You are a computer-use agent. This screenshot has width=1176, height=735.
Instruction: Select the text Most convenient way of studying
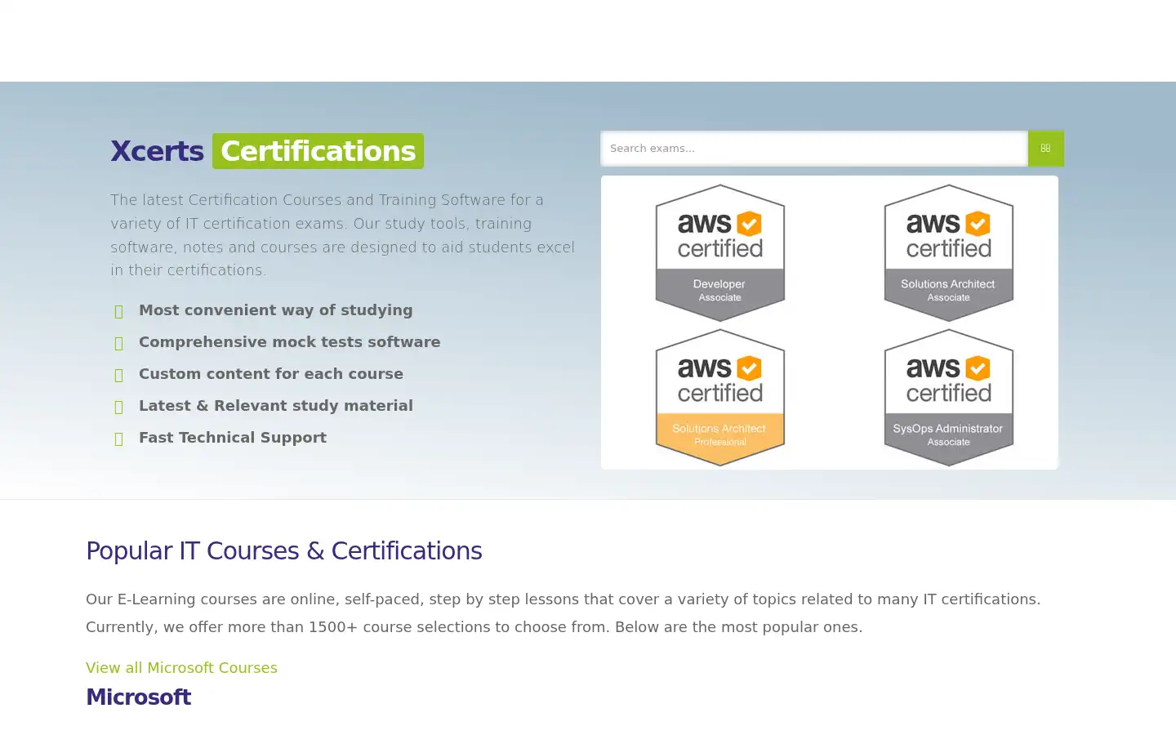[x=276, y=310]
